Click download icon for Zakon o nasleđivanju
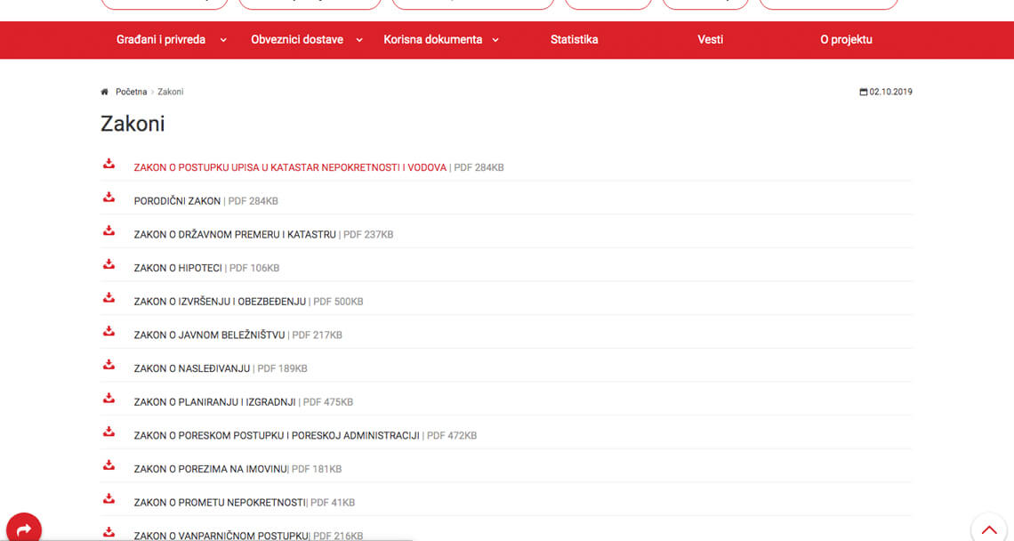 tap(109, 364)
